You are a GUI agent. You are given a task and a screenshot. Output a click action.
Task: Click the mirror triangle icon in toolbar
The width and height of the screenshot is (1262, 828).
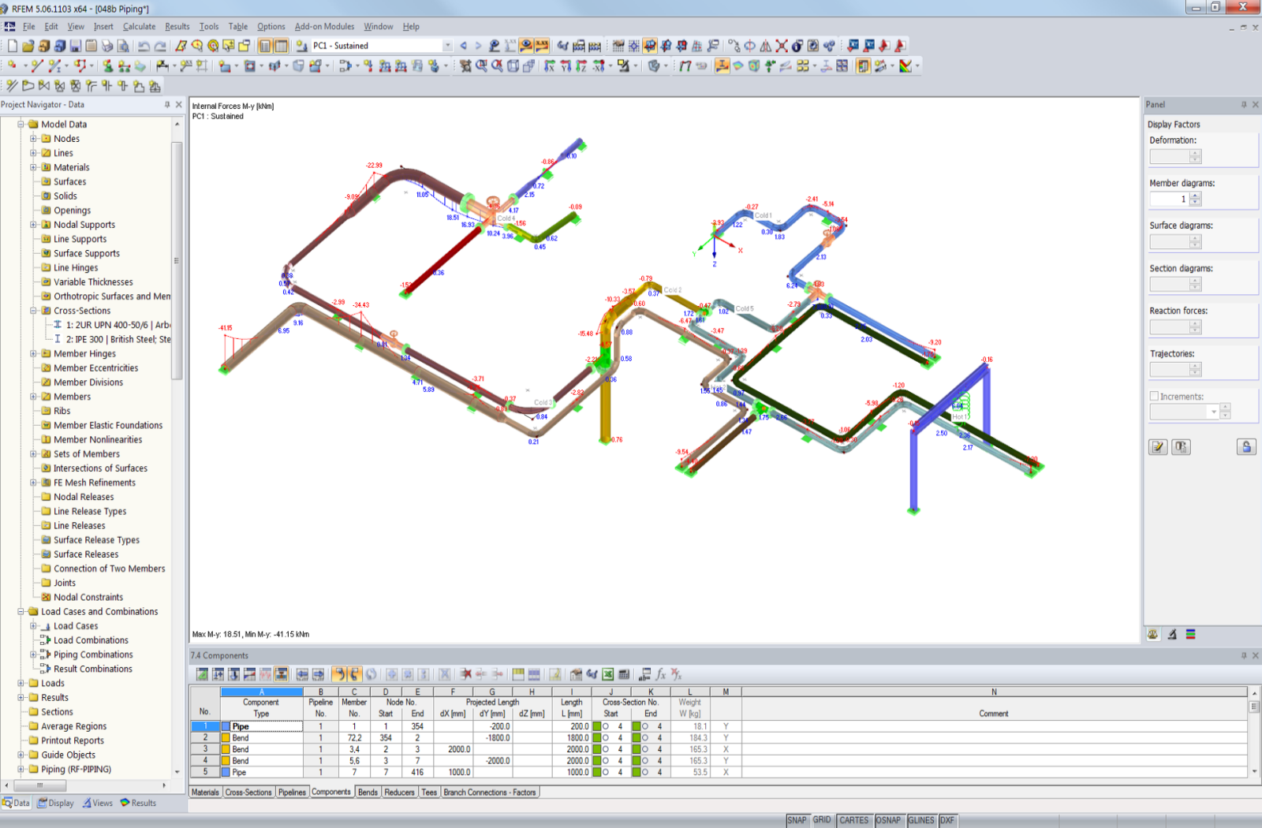(x=766, y=46)
